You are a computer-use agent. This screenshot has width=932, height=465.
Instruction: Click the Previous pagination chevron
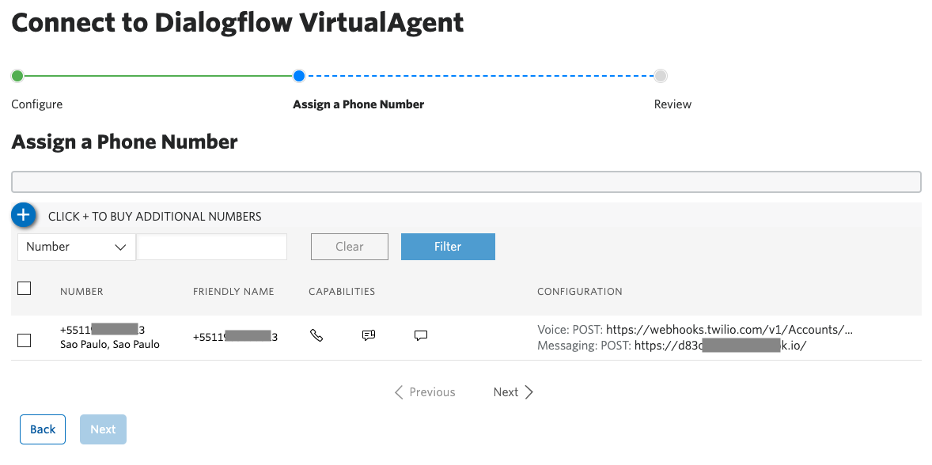pos(399,391)
